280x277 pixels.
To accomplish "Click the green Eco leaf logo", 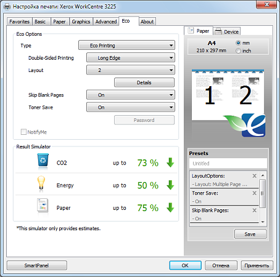I will coord(245,125).
